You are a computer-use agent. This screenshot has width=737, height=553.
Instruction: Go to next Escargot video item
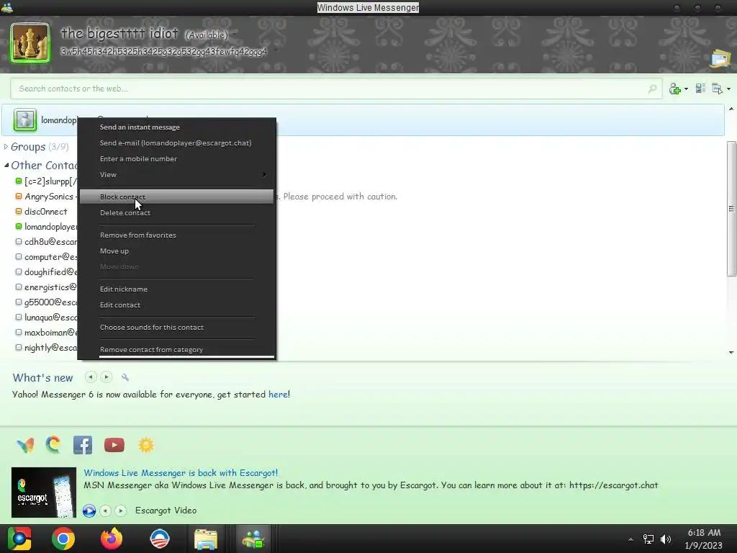(x=121, y=511)
